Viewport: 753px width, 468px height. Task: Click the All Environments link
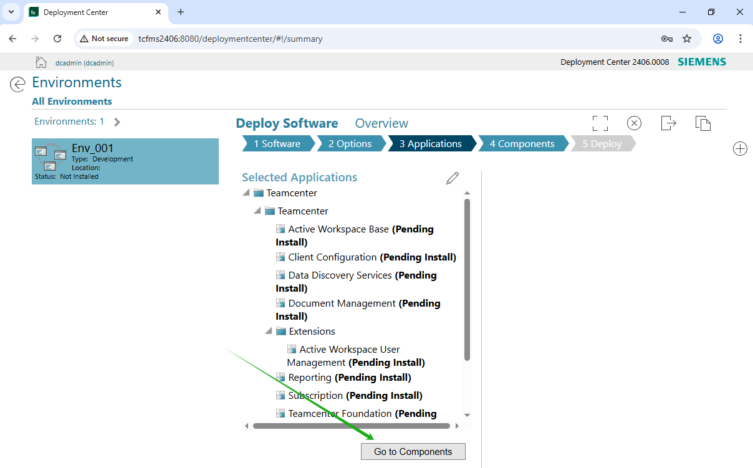[x=72, y=101]
